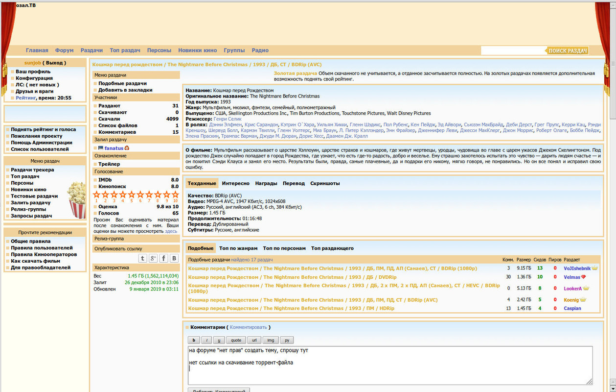Rate the film 8 stars
Image resolution: width=616 pixels, height=392 pixels.
[x=158, y=195]
